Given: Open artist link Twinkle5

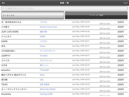Looking at the screenshot, I should 44,56.
